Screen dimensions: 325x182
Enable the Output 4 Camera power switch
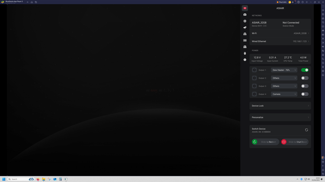(305, 94)
